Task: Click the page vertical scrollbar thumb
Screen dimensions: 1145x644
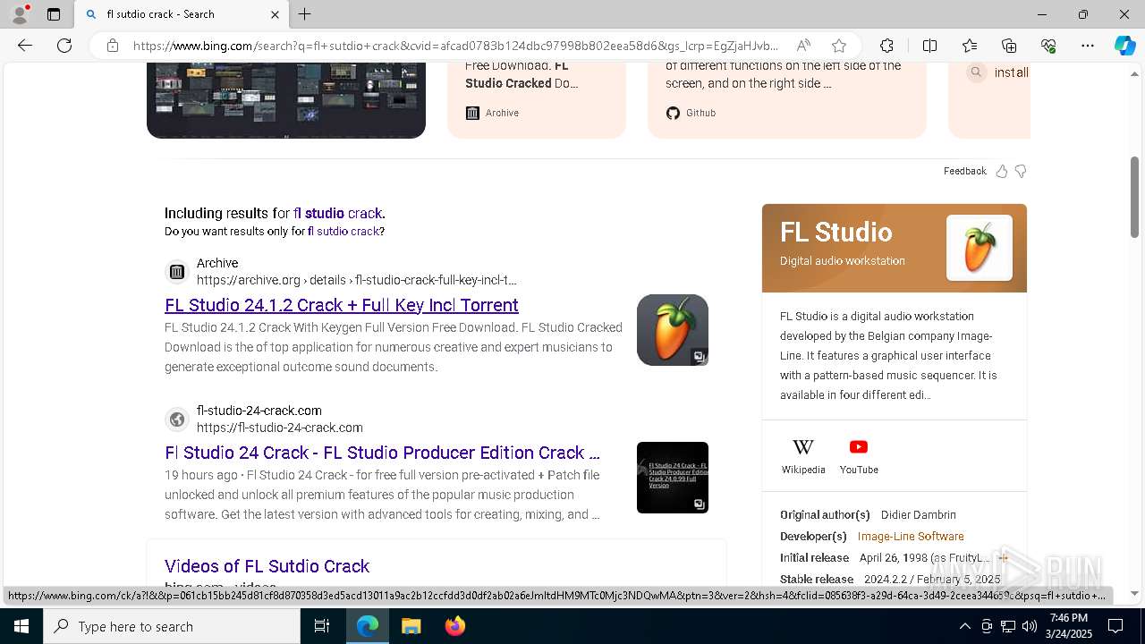Action: [x=1135, y=197]
